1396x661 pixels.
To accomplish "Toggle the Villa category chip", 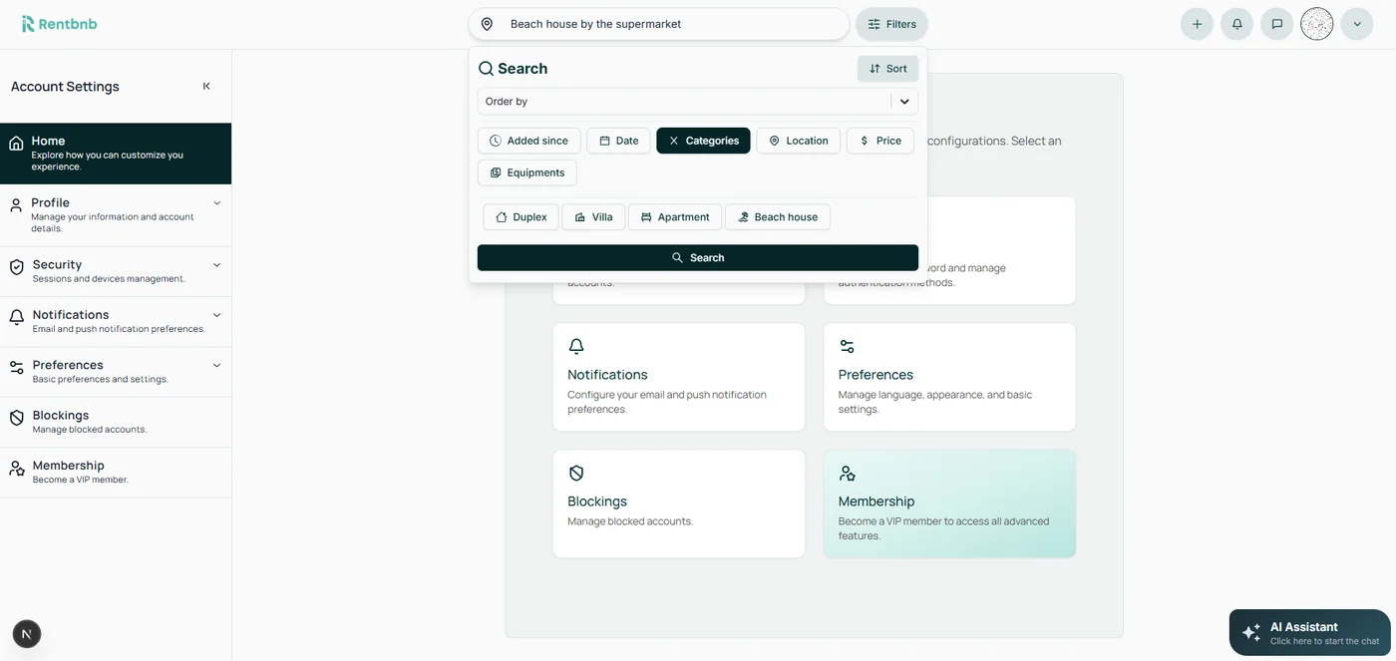I will pos(593,217).
